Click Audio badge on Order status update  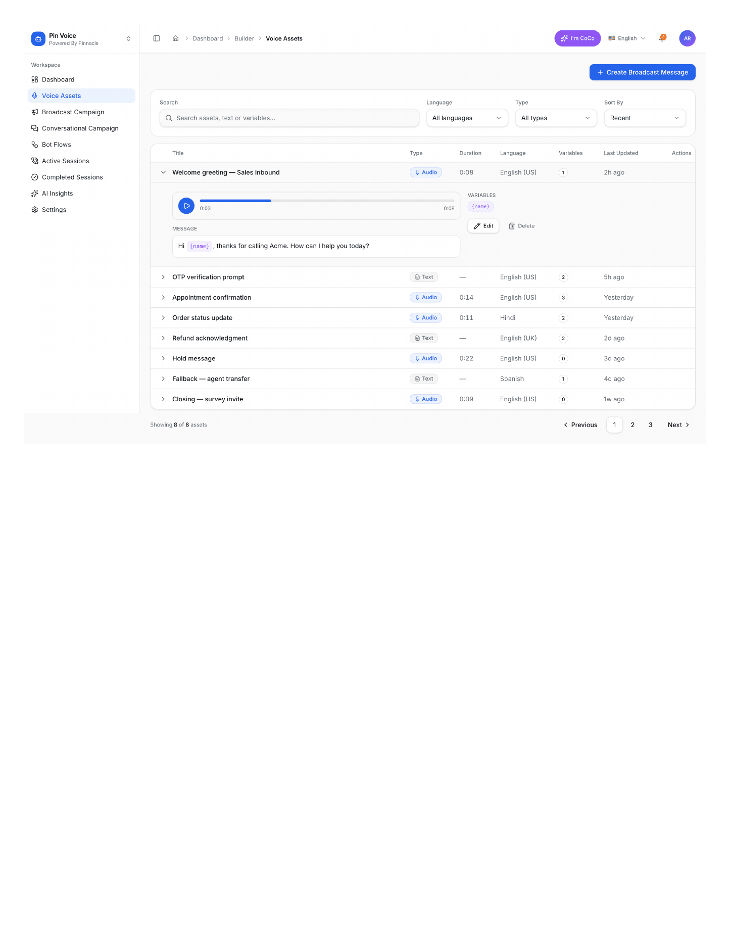point(426,318)
